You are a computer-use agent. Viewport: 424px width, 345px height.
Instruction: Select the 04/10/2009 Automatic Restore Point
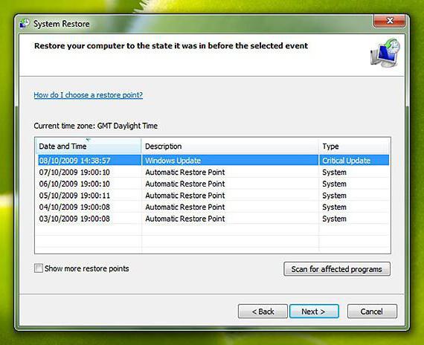pos(213,207)
